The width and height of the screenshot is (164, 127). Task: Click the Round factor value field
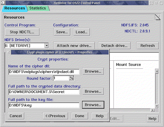(x=61, y=78)
